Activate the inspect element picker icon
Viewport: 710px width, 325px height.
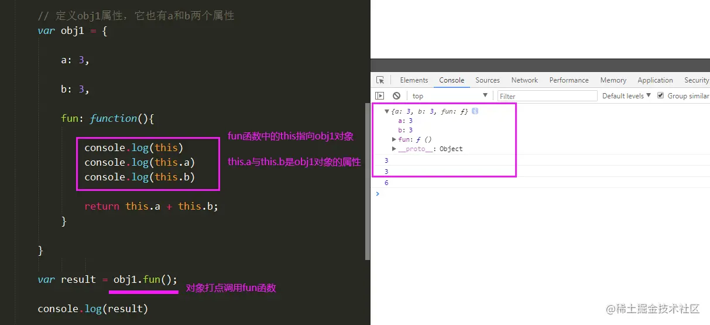(380, 80)
